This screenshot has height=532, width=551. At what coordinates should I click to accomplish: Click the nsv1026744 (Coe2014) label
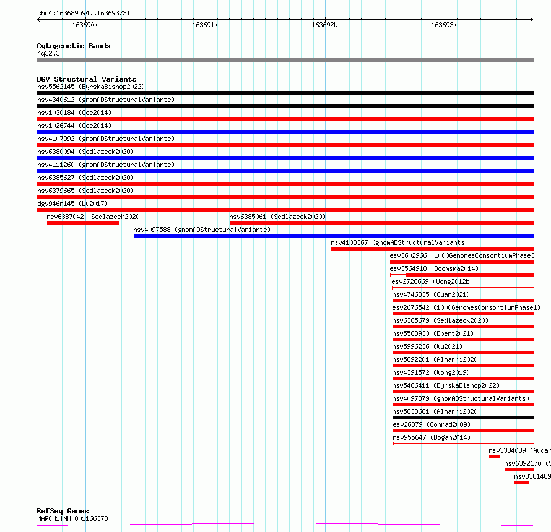pyautogui.click(x=74, y=126)
